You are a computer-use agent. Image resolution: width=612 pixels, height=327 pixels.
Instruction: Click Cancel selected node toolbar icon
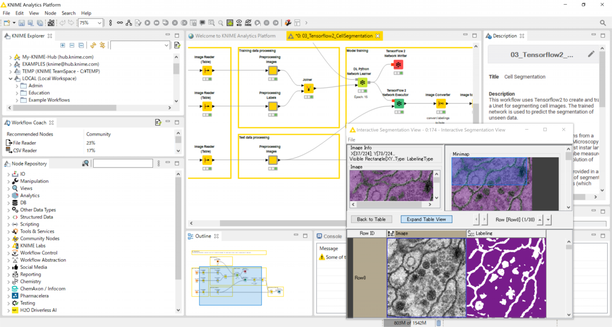pyautogui.click(x=175, y=22)
